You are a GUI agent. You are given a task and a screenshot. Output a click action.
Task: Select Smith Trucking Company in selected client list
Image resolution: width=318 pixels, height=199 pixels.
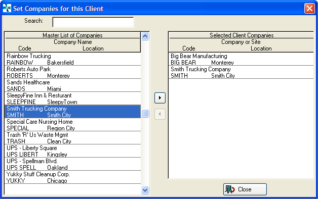(241, 72)
